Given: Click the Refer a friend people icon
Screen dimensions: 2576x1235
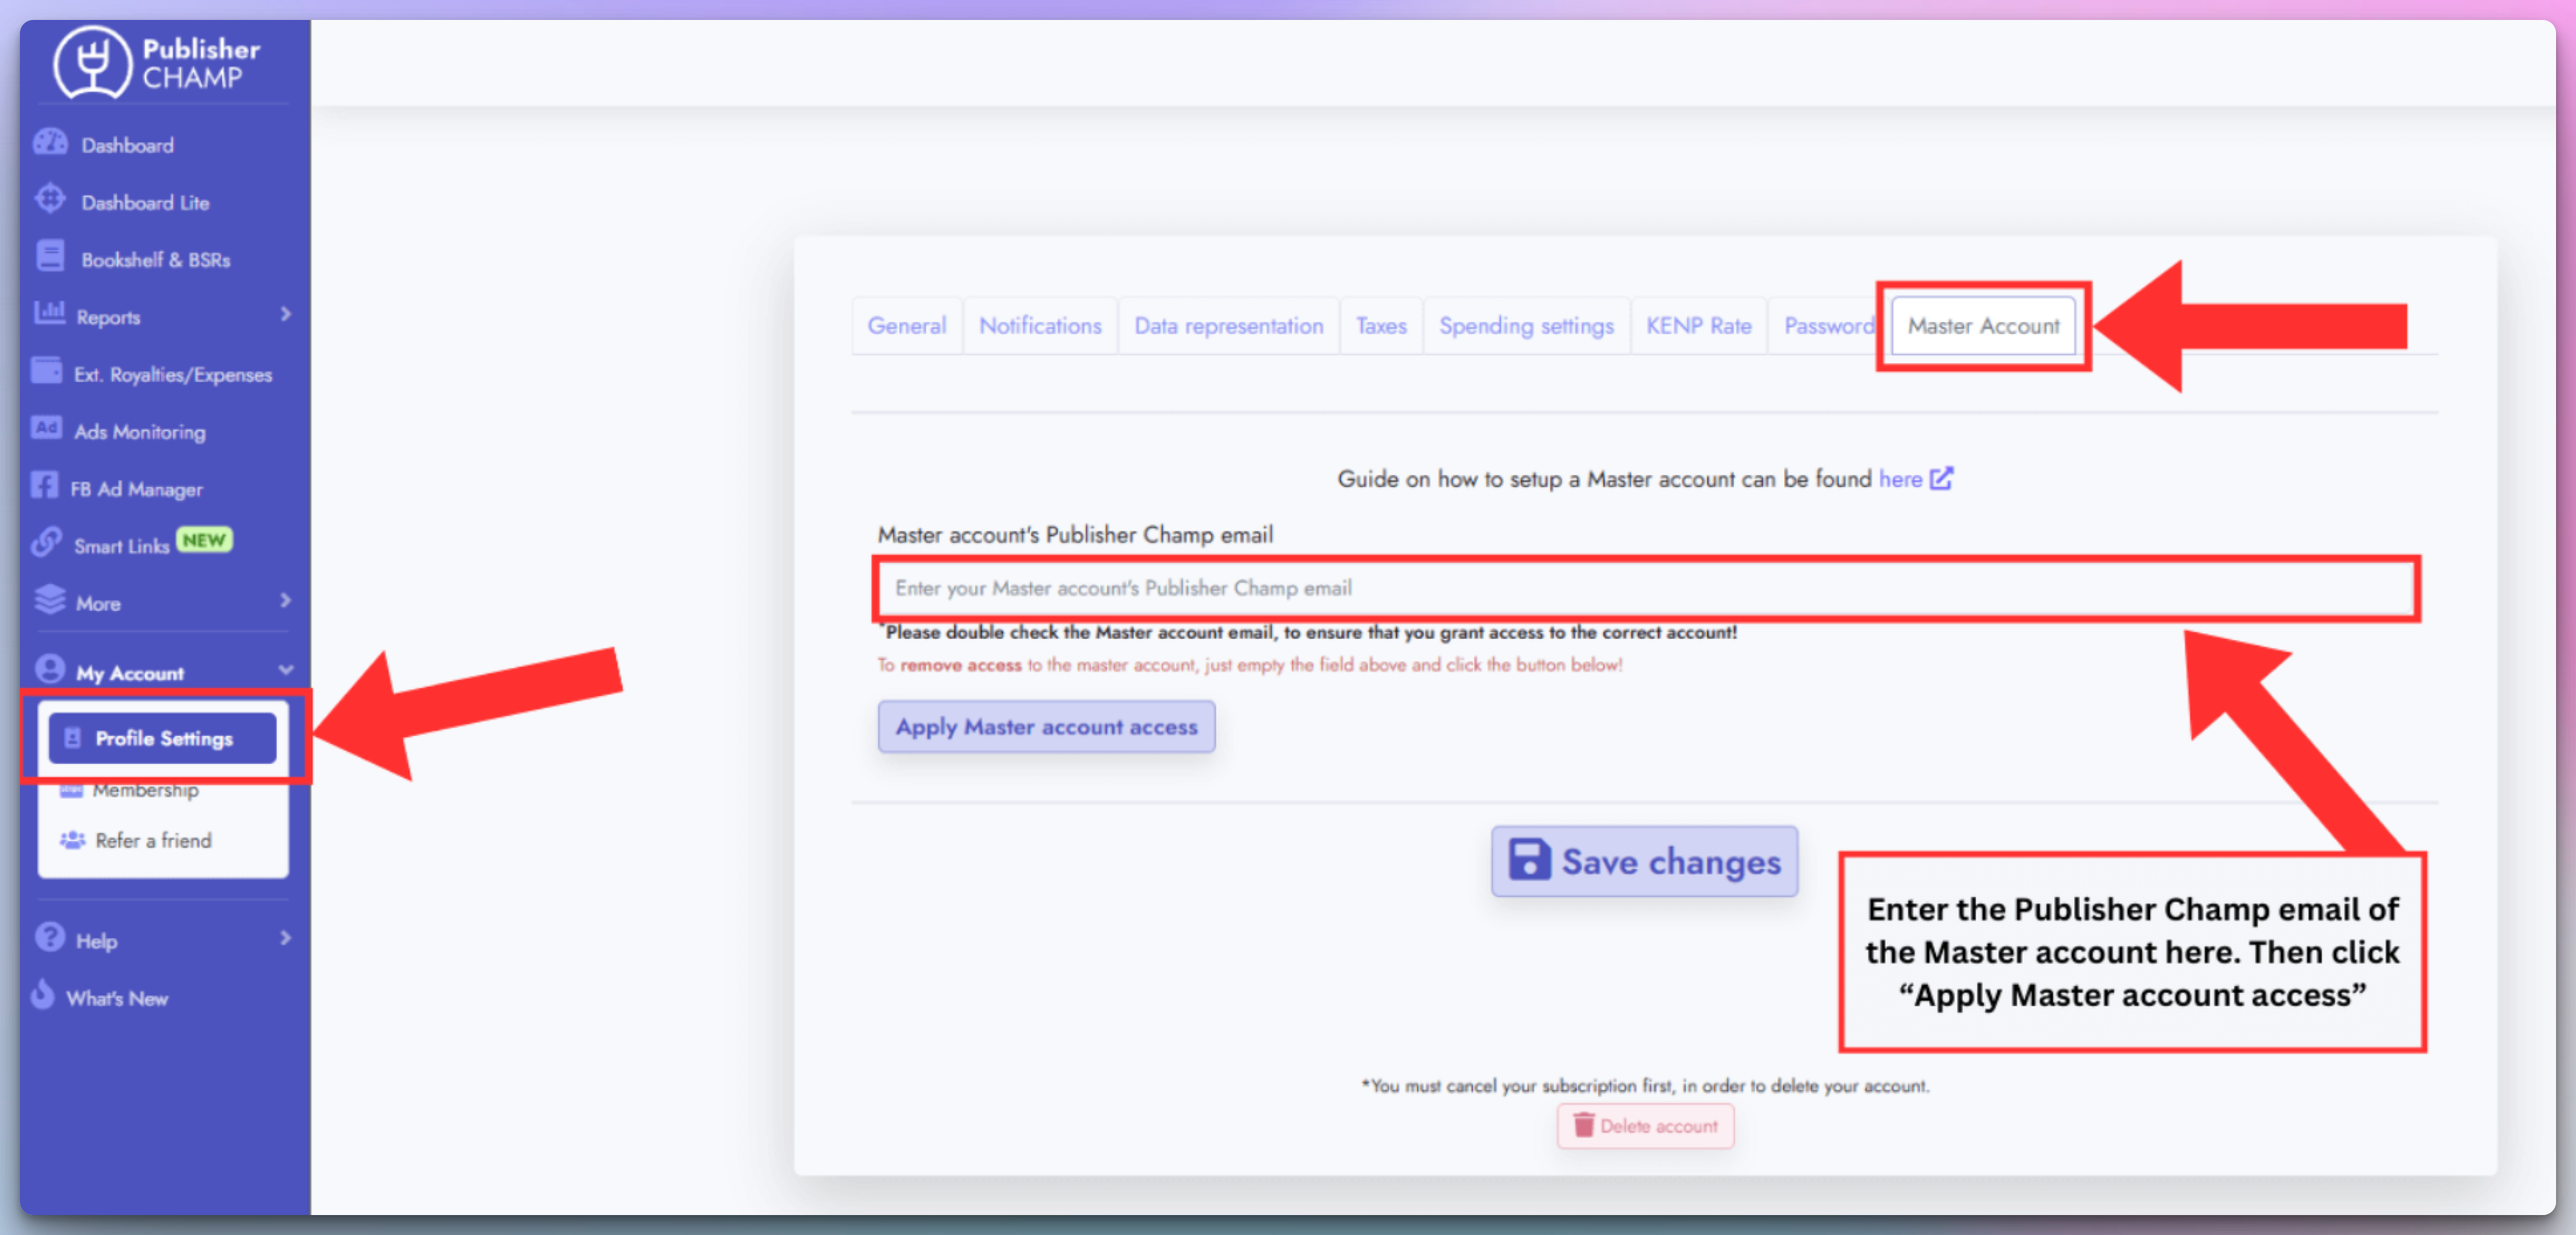Looking at the screenshot, I should [72, 840].
